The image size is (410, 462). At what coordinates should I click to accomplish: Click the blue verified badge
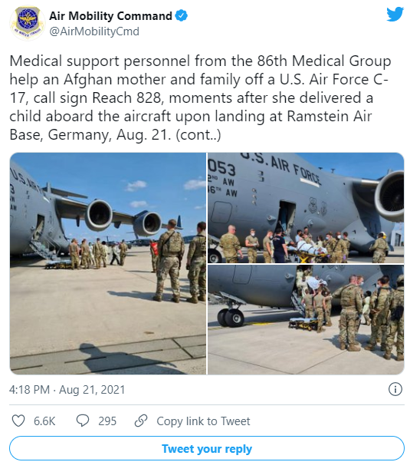coord(182,15)
